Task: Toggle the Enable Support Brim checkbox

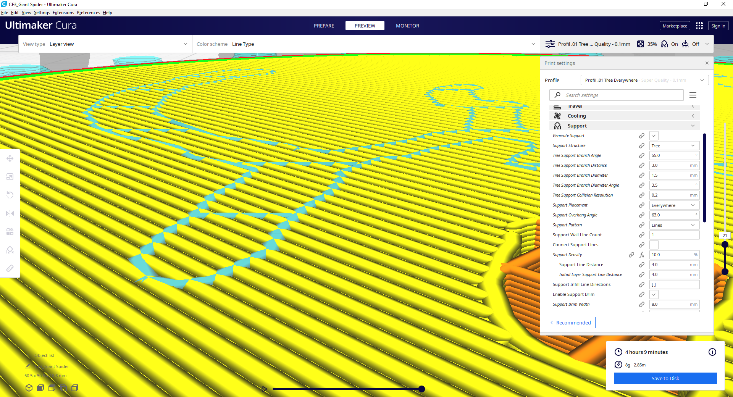Action: point(654,295)
